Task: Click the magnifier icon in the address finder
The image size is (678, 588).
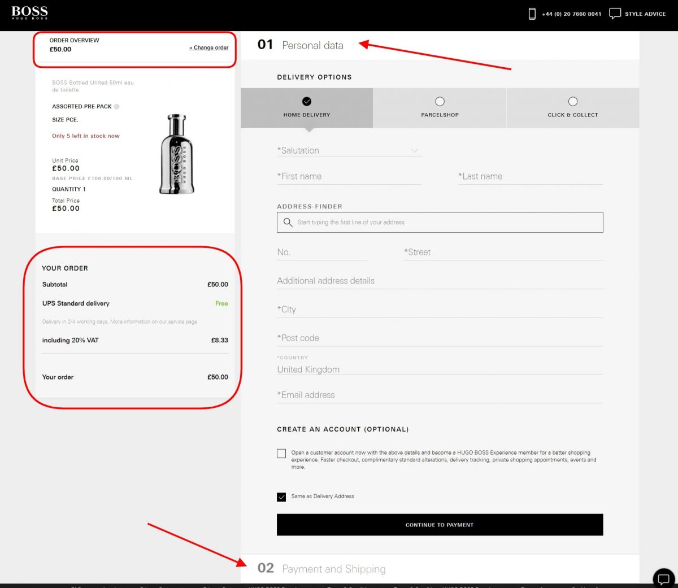Action: 288,223
